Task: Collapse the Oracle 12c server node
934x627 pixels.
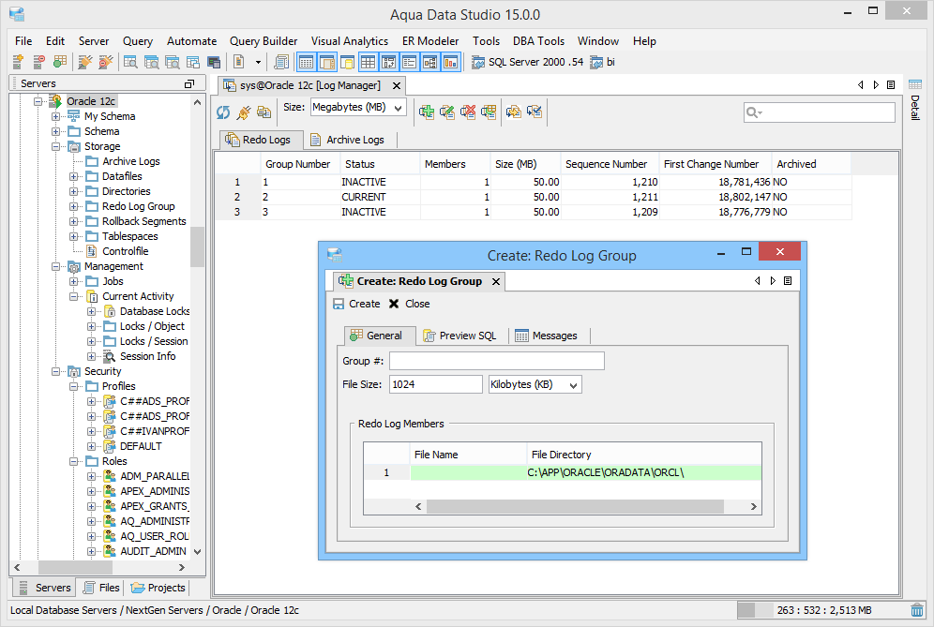Action: [38, 101]
